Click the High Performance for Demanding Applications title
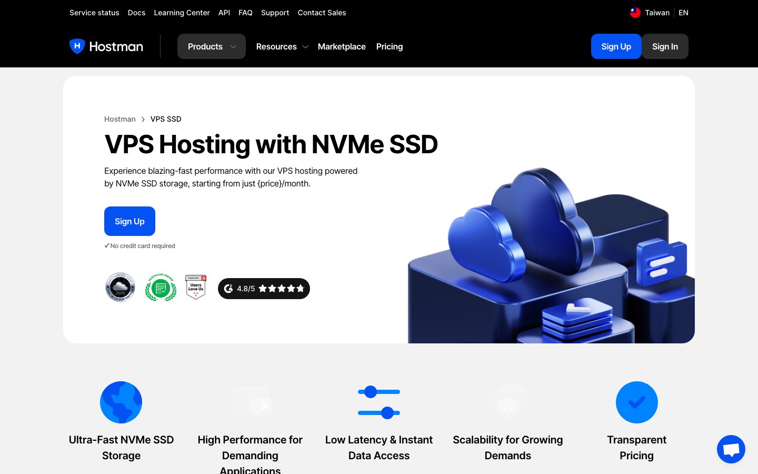Screen dimensions: 758x474 pos(250,454)
